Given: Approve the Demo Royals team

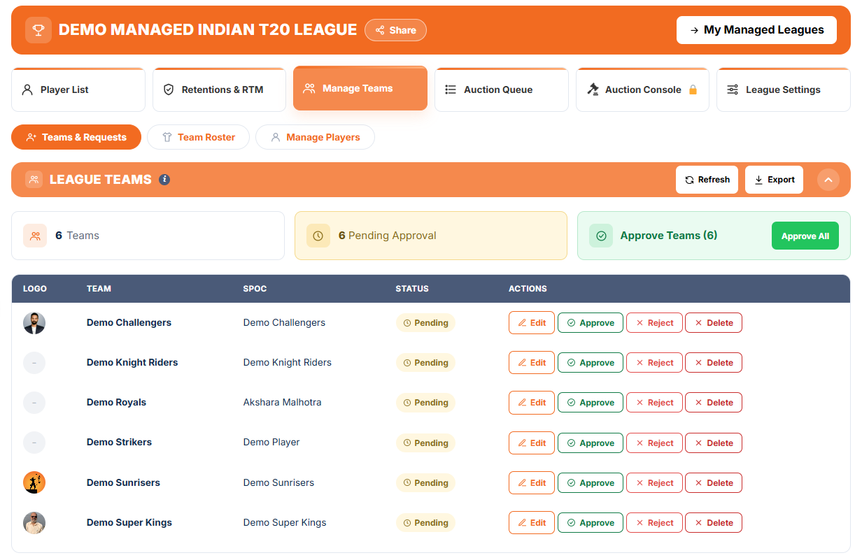Looking at the screenshot, I should pyautogui.click(x=591, y=403).
